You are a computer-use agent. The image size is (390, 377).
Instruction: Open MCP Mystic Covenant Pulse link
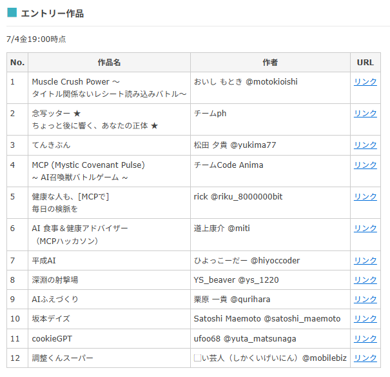coord(365,165)
